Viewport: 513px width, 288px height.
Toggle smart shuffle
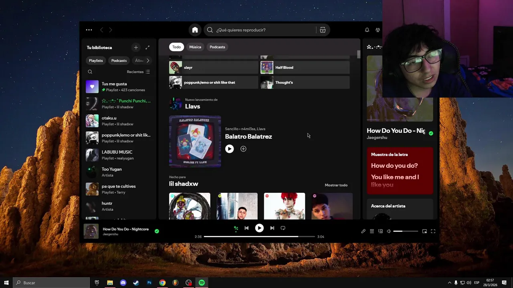236,228
